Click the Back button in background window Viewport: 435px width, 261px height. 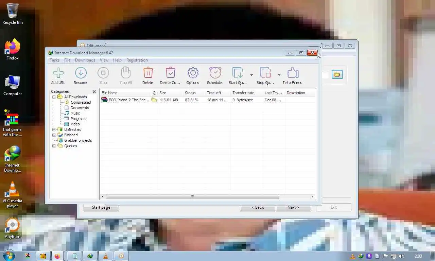point(257,207)
